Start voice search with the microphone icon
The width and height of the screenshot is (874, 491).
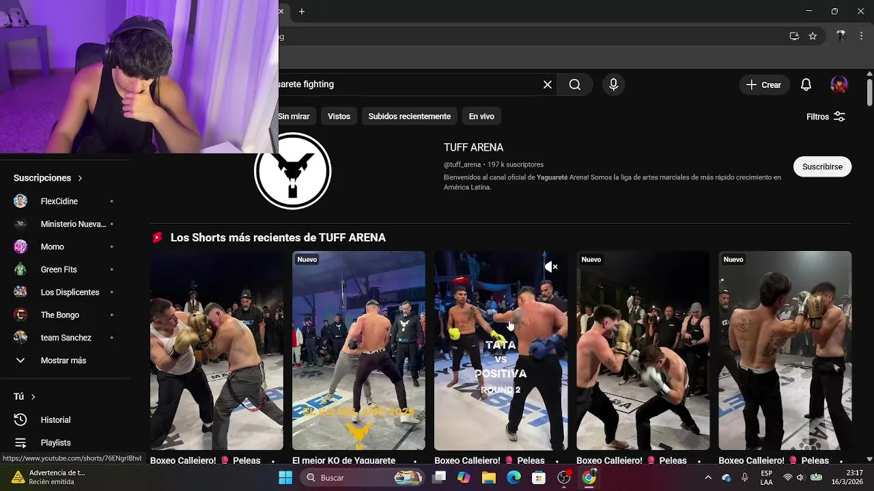point(613,85)
